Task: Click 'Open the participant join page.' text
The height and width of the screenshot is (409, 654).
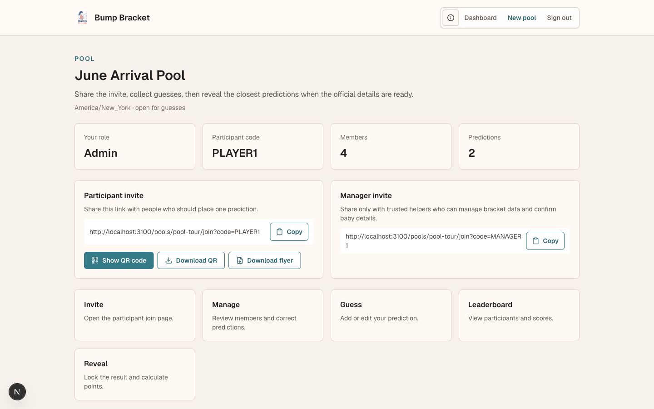Action: [x=129, y=318]
